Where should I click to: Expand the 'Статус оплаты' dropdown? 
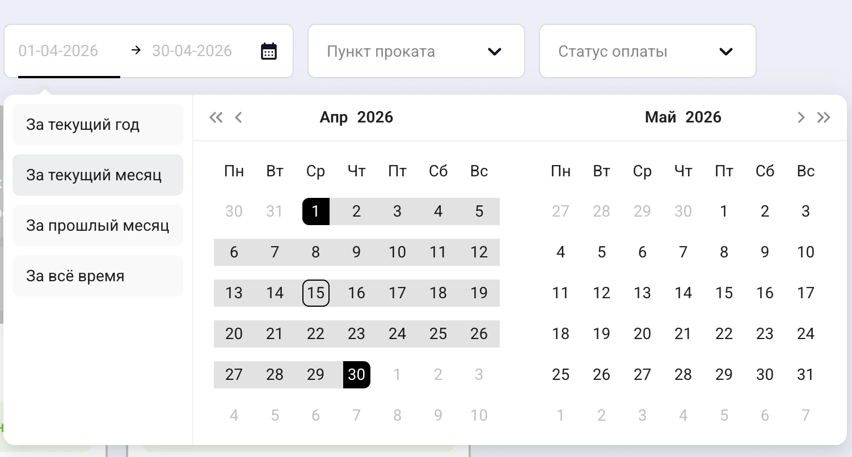coord(726,51)
